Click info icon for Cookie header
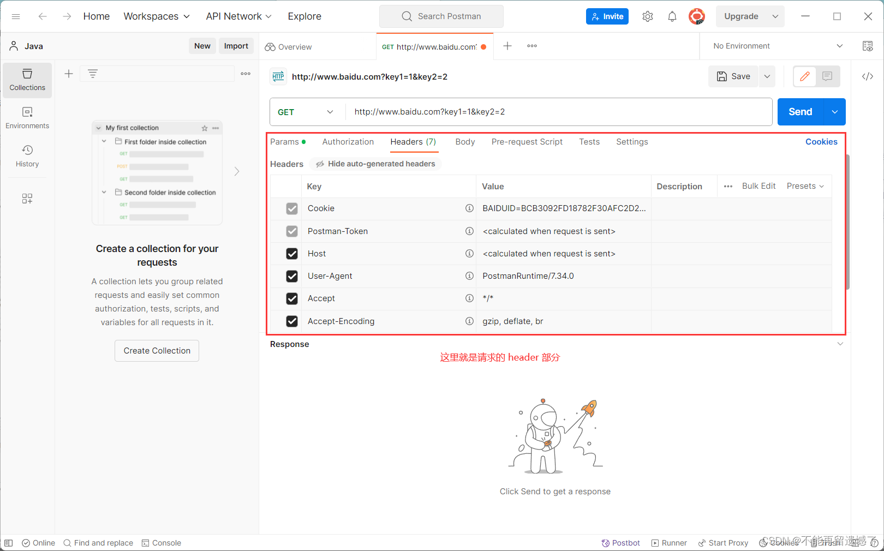 point(469,208)
